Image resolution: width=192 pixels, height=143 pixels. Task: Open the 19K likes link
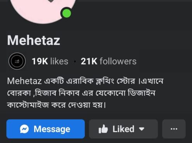(x=50, y=61)
